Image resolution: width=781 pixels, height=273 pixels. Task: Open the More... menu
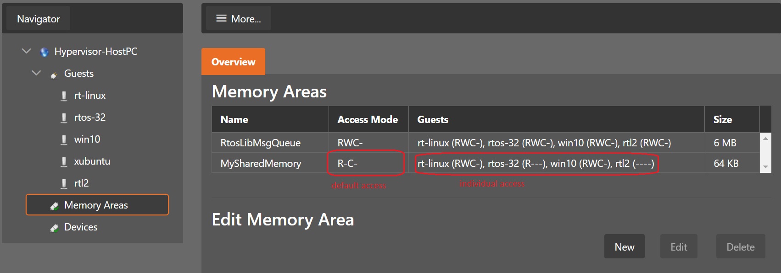pyautogui.click(x=238, y=18)
